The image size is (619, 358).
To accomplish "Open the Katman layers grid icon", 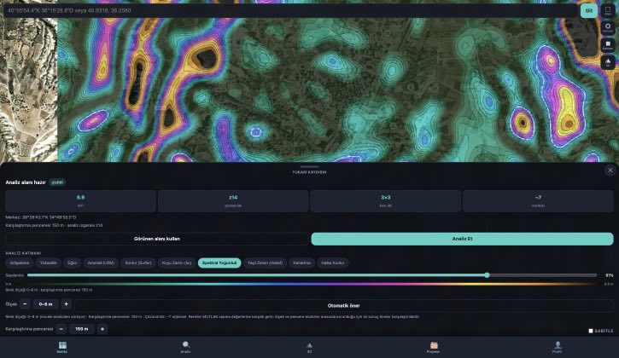I will 608,45.
